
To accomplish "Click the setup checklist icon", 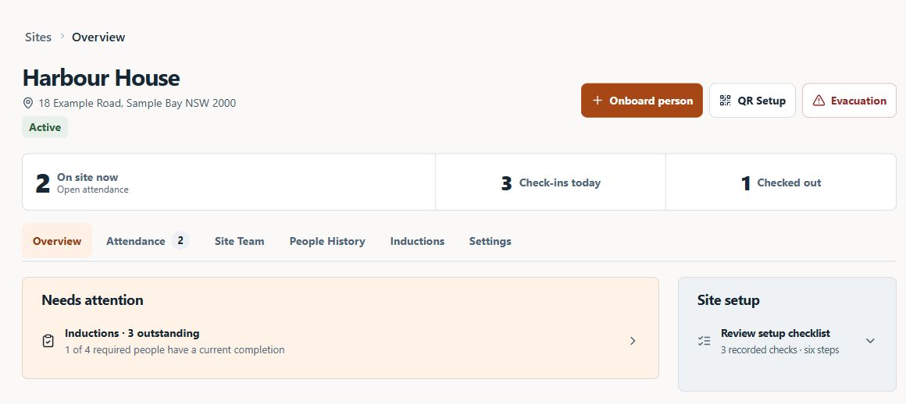I will (704, 341).
